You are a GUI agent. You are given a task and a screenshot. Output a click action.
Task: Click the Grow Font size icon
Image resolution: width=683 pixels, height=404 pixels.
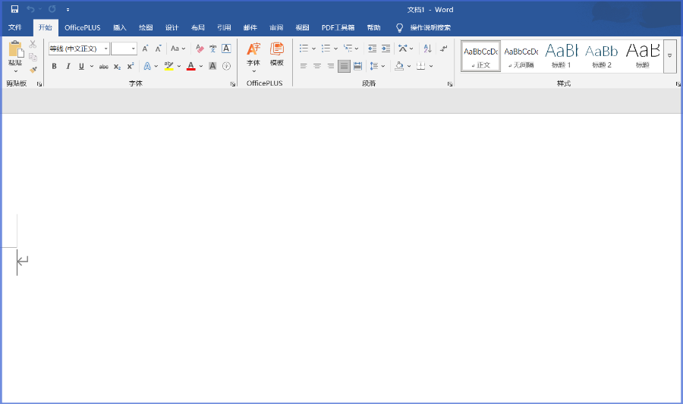145,49
